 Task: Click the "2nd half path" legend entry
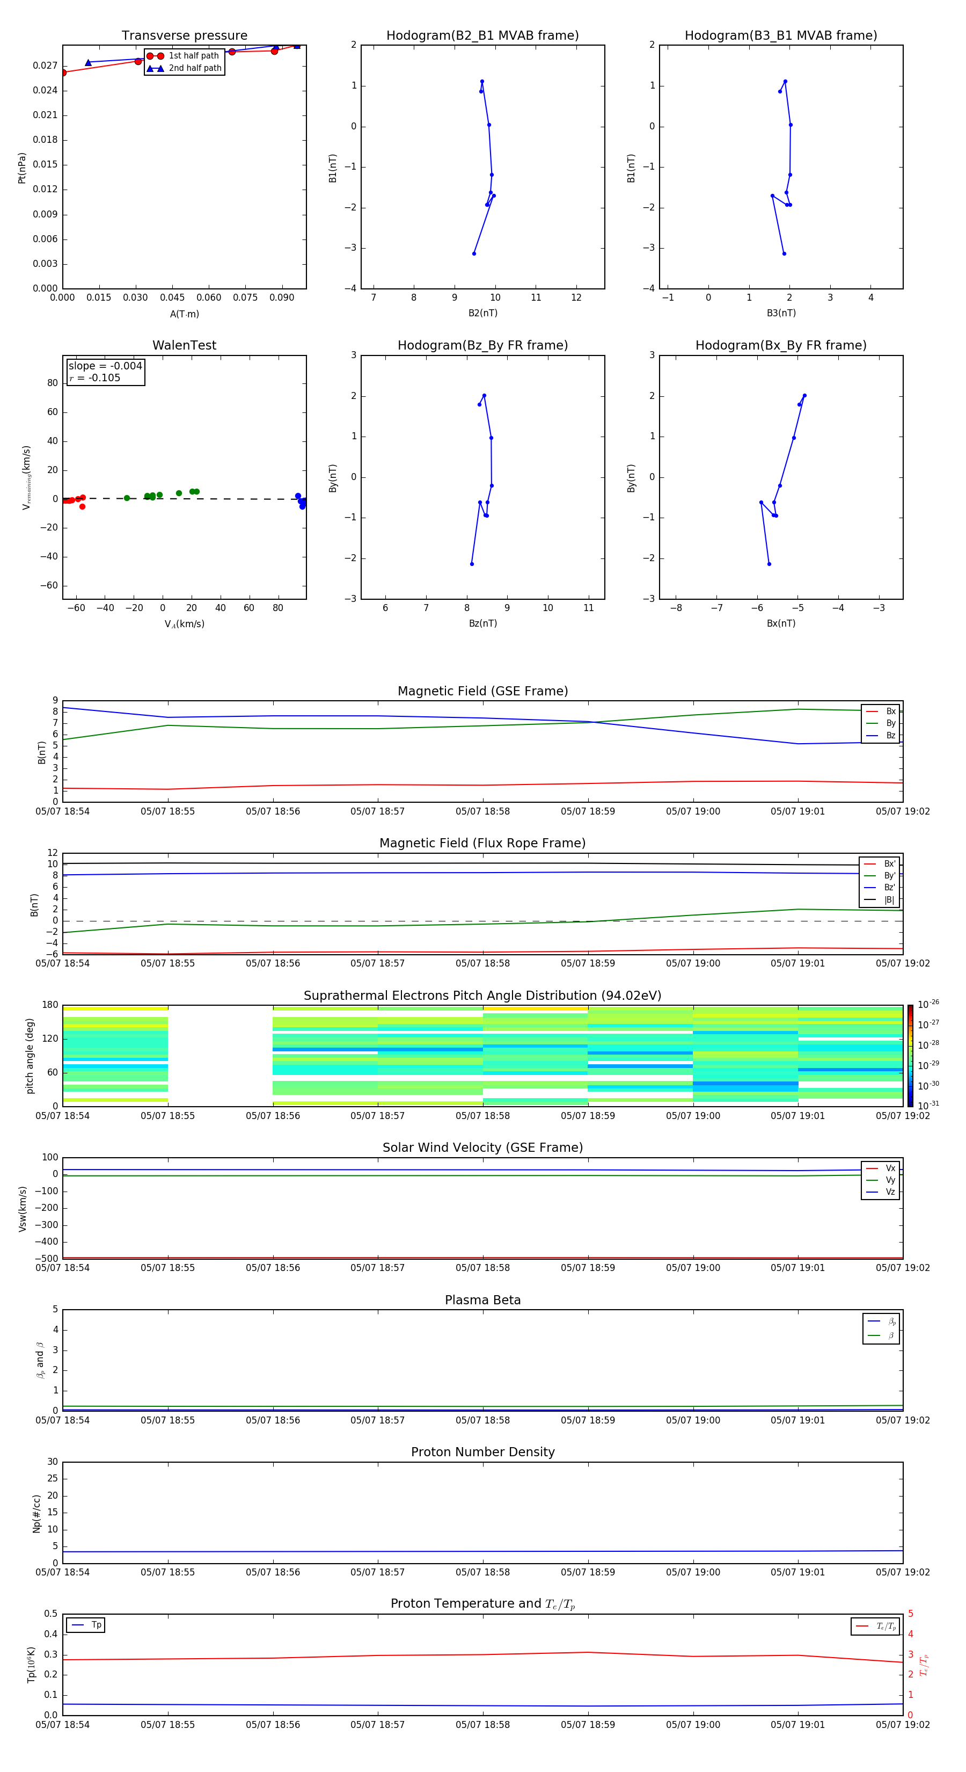pos(184,68)
